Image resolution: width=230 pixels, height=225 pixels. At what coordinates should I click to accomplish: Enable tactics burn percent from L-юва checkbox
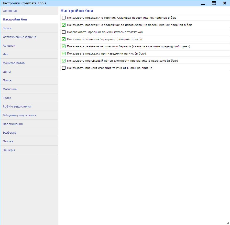coord(64,68)
